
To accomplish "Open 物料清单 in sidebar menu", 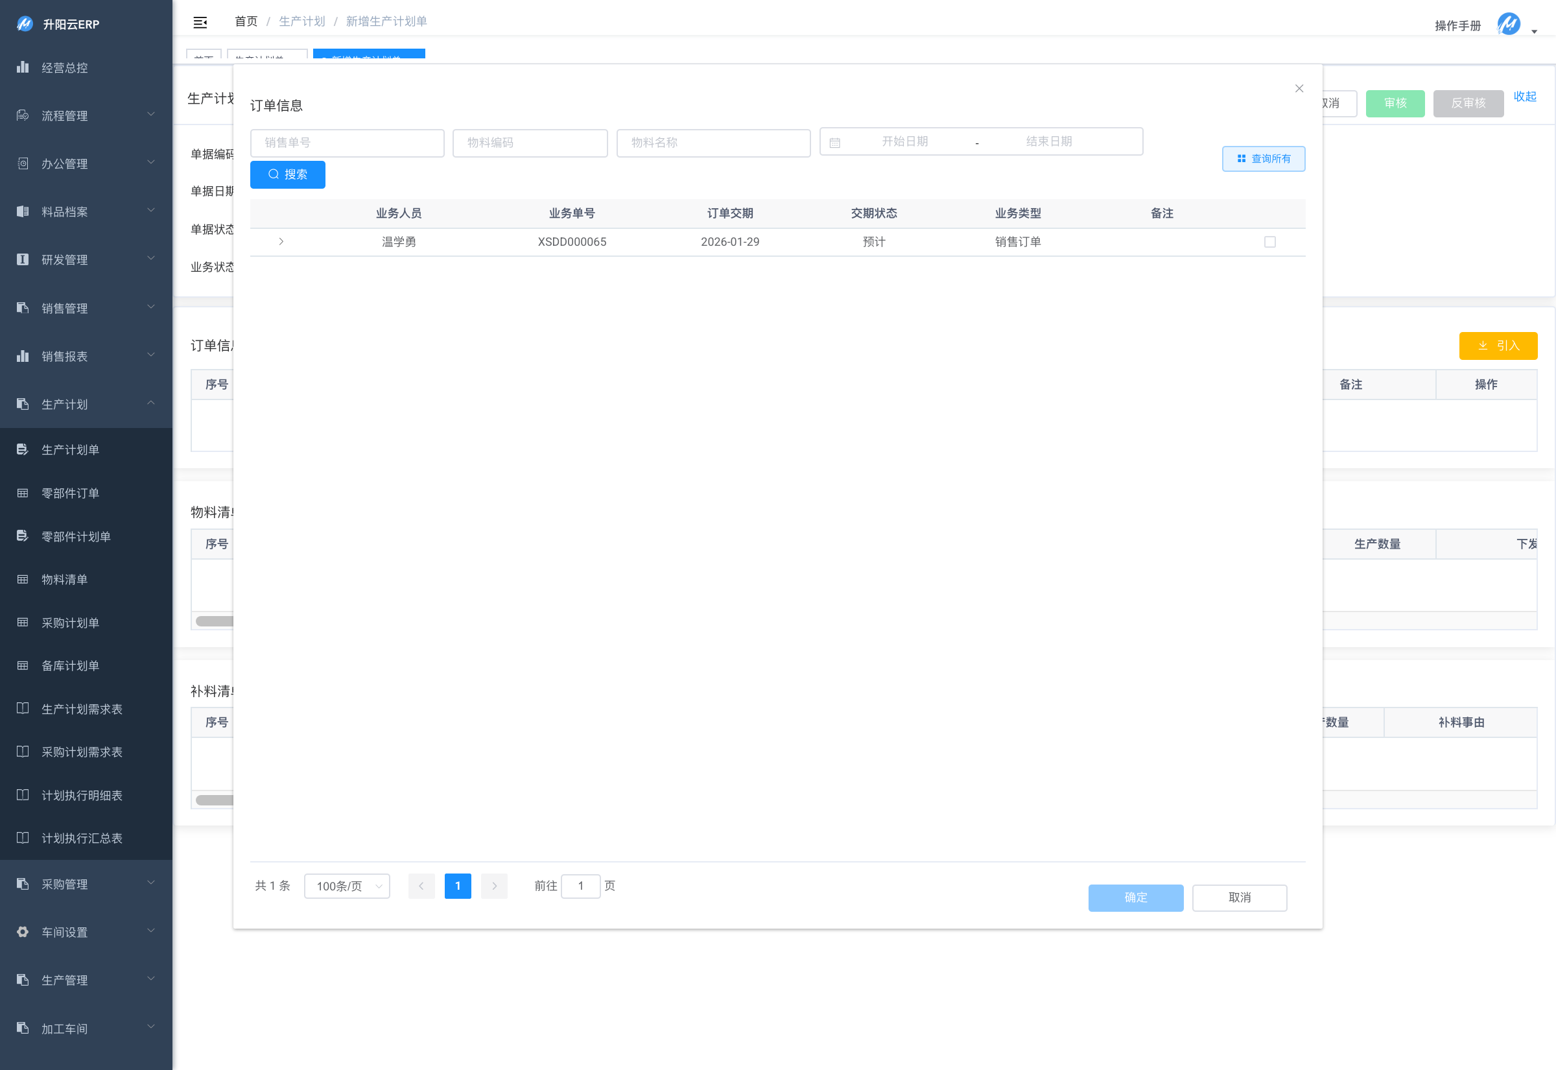I will (x=64, y=579).
